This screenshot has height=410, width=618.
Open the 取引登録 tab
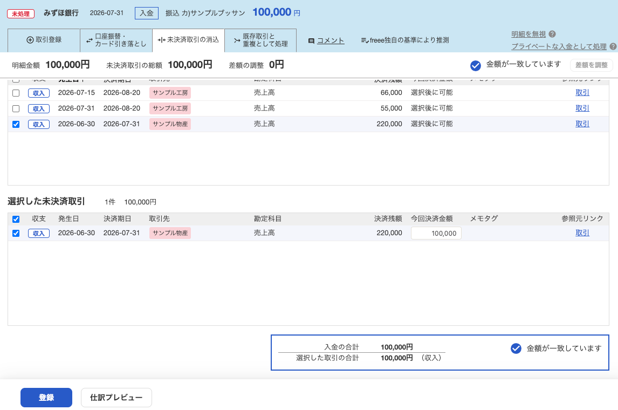[44, 40]
